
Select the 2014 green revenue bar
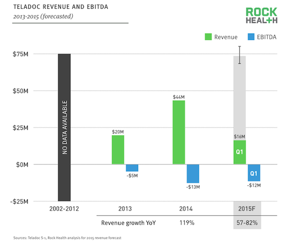(x=179, y=132)
